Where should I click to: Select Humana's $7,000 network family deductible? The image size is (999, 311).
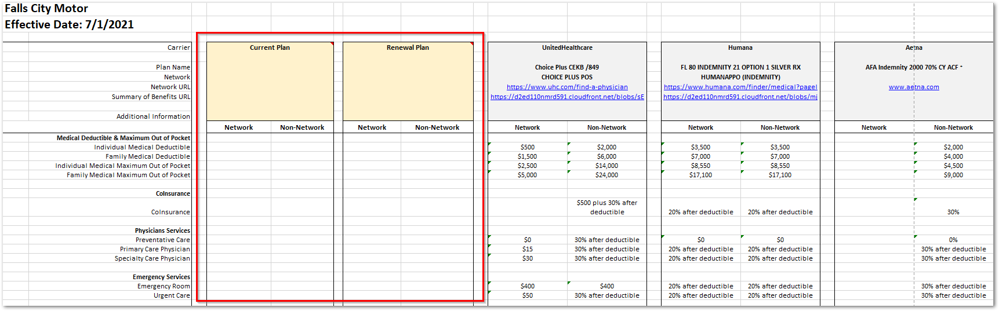tap(701, 156)
